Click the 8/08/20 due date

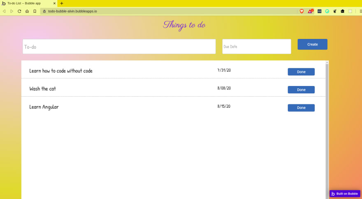click(224, 88)
